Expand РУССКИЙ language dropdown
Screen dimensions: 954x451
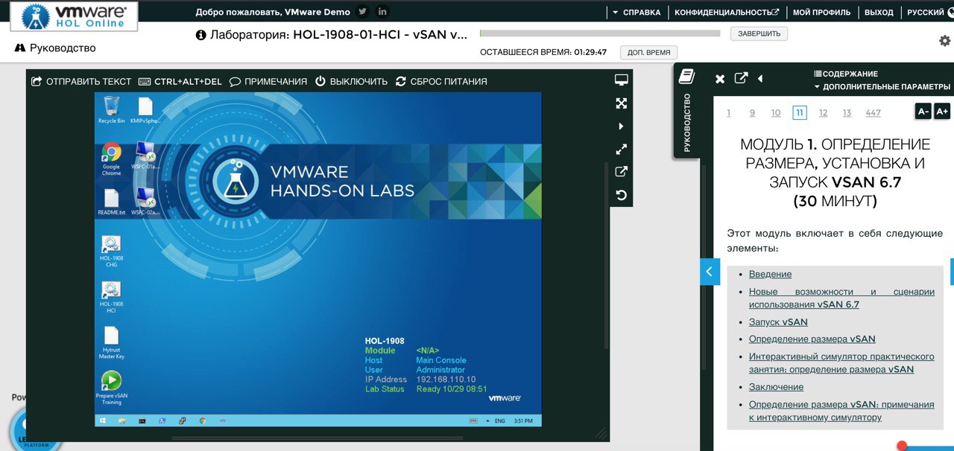tap(929, 13)
